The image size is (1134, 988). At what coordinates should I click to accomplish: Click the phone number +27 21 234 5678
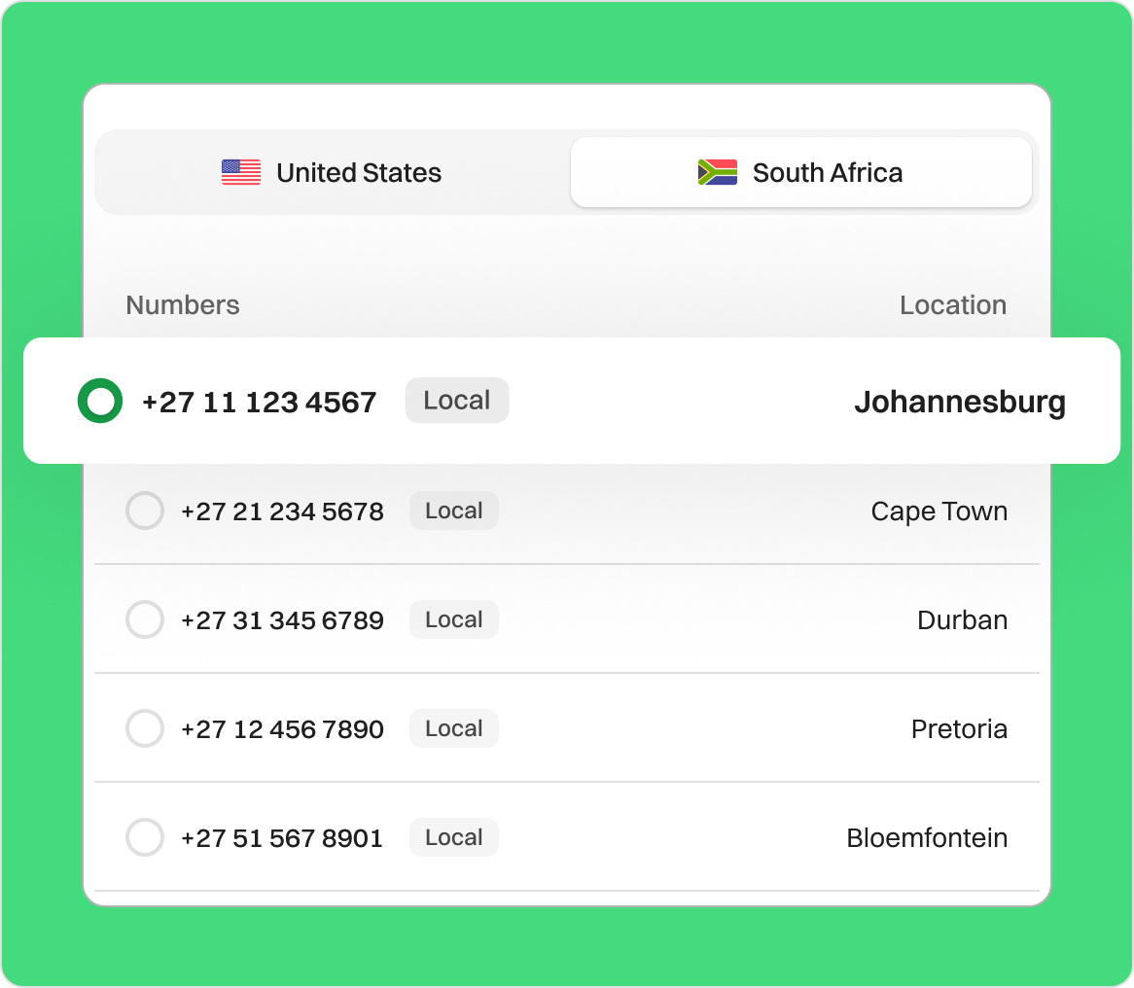tap(282, 512)
